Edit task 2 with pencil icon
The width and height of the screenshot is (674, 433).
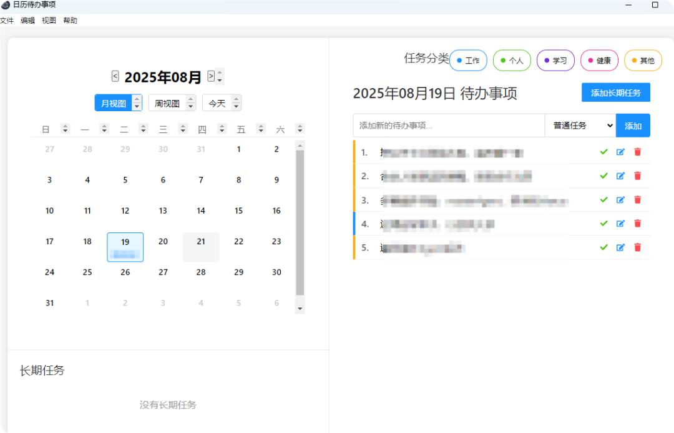(620, 176)
